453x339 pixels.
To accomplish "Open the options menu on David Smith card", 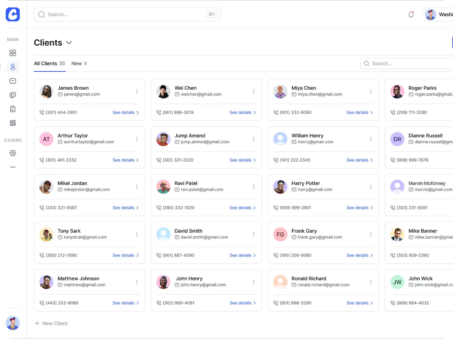I will (x=253, y=234).
